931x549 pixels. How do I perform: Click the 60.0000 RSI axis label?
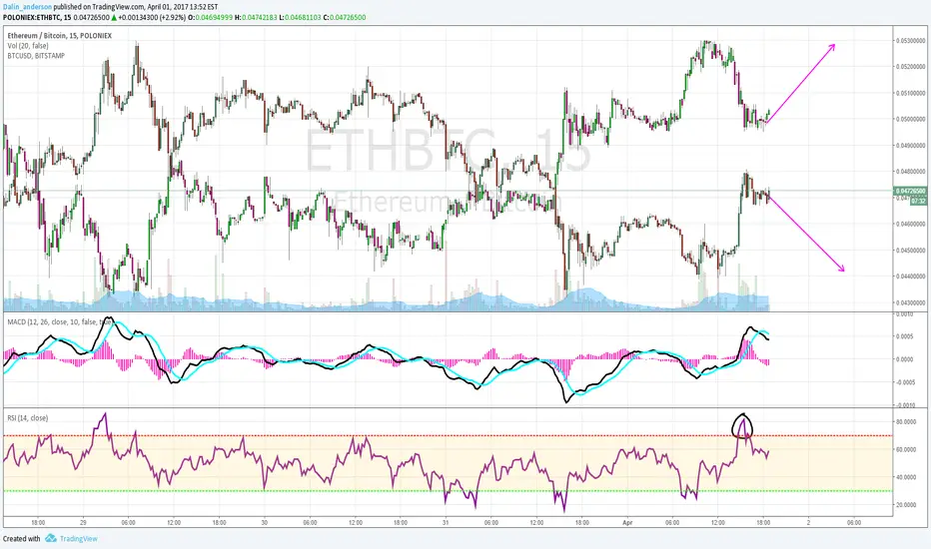(x=906, y=449)
